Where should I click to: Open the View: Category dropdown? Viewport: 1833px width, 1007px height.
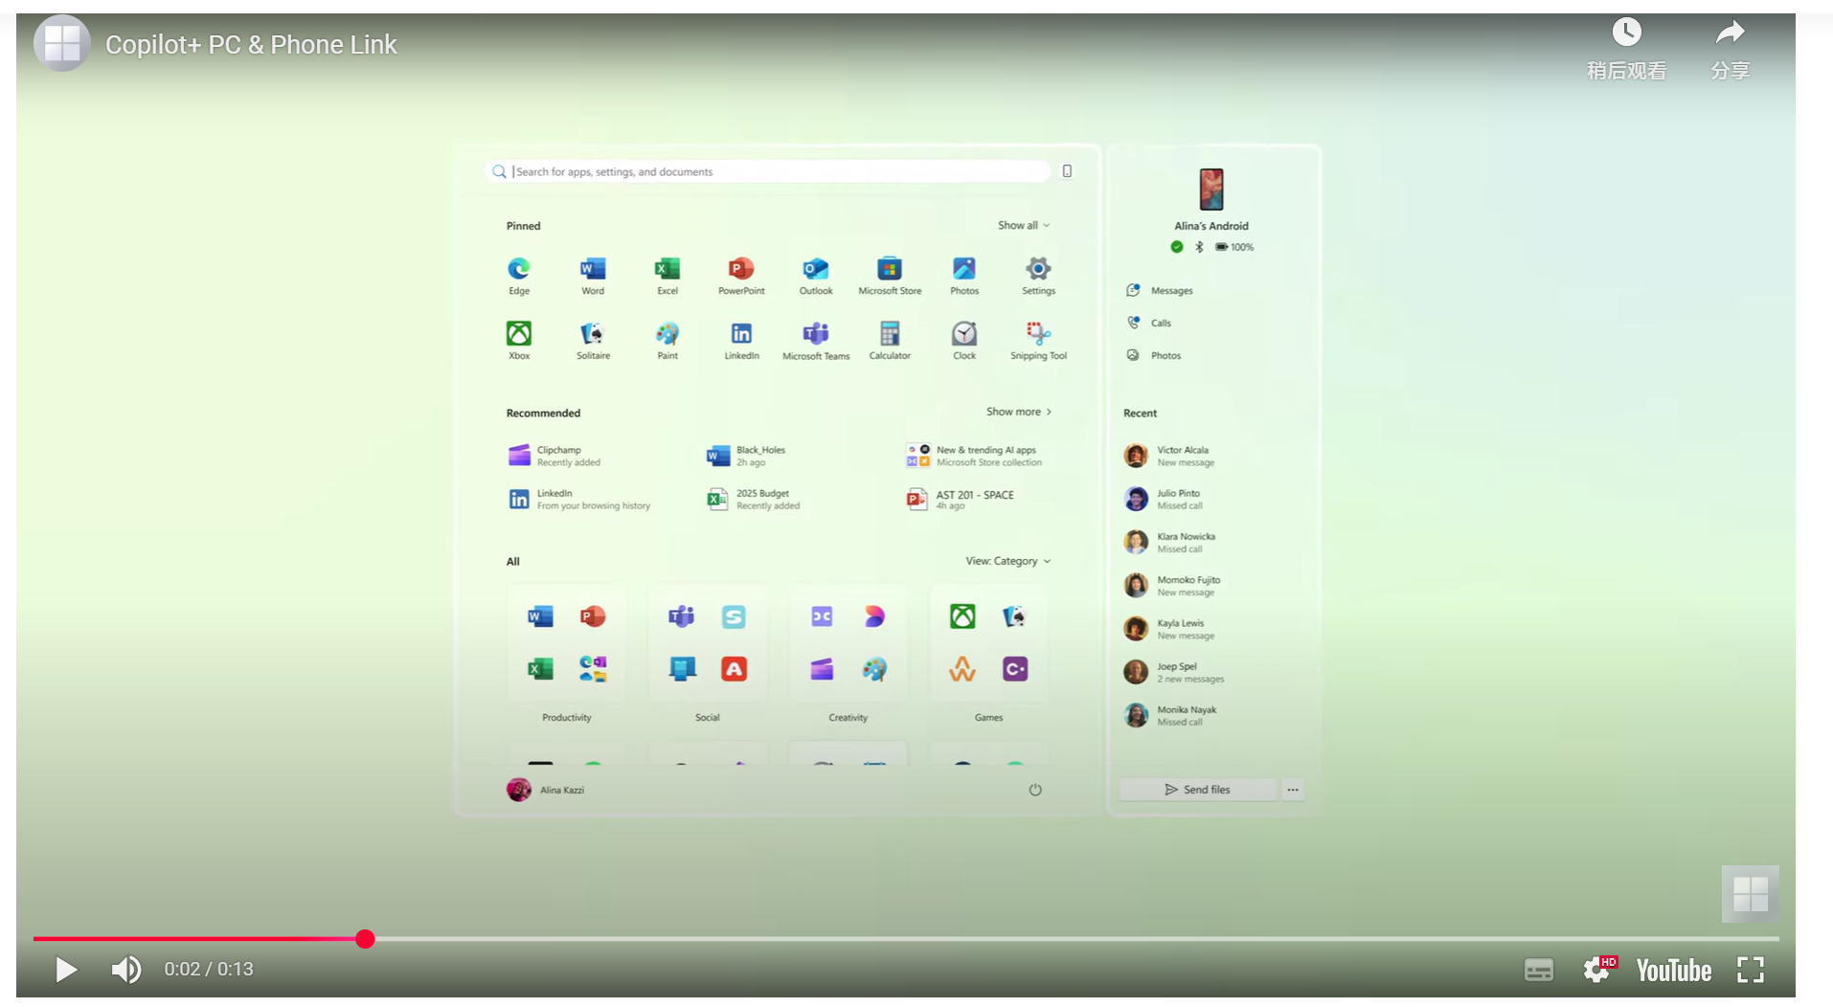(1007, 561)
